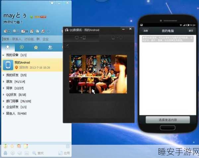Minimize the QQ数据线 window

coord(123,29)
